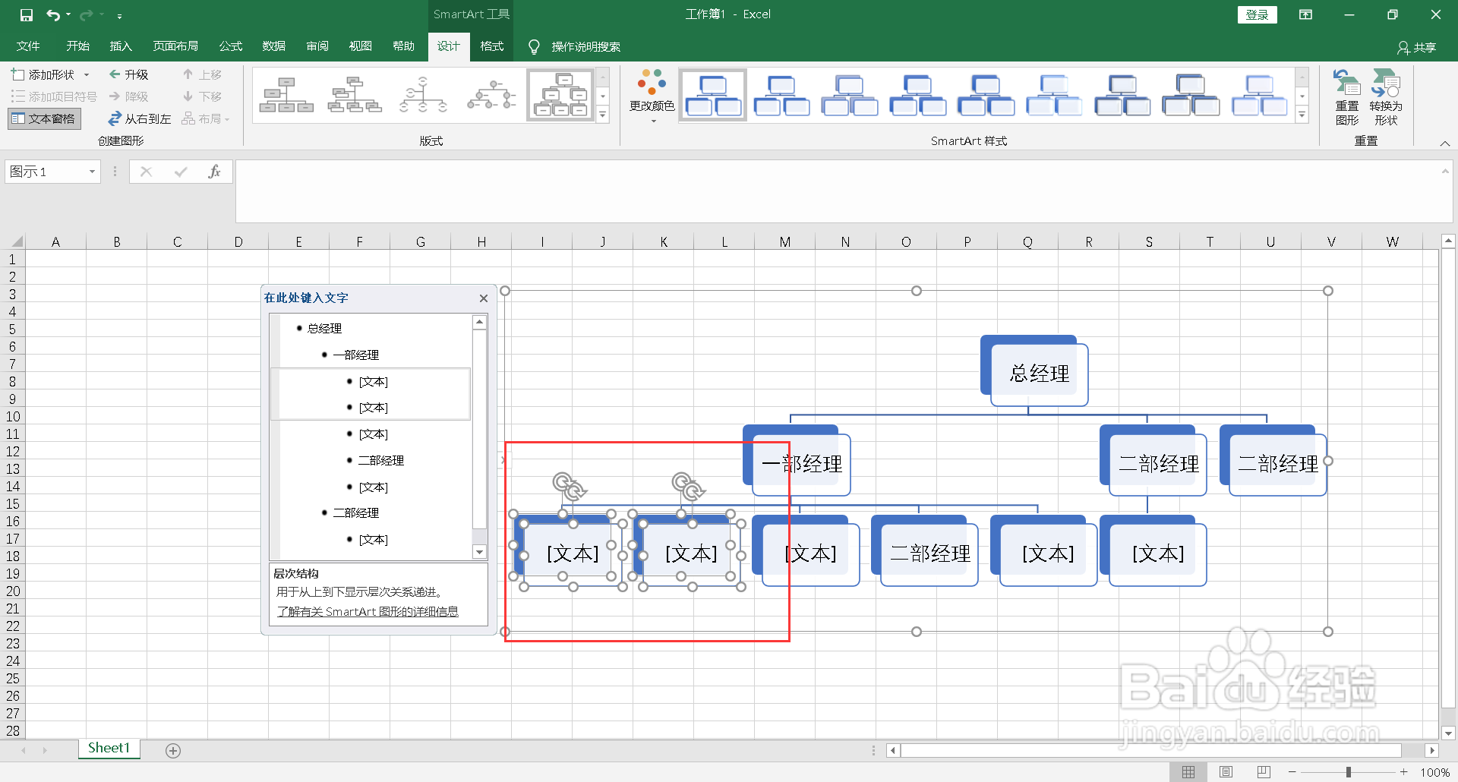Viewport: 1458px width, 782px height.
Task: Click the zoom in plus button
Action: (x=1404, y=772)
